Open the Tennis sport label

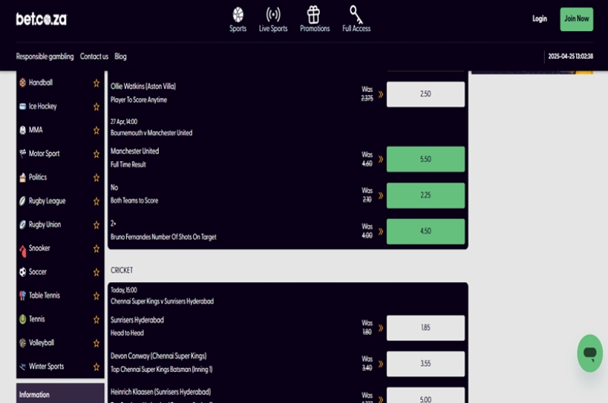coord(37,319)
